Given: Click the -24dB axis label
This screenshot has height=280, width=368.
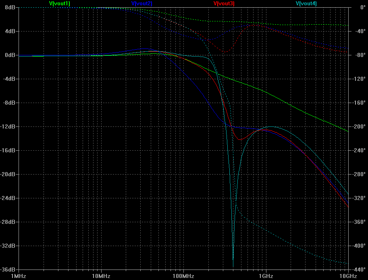Looking at the screenshot, I should coord(8,198).
